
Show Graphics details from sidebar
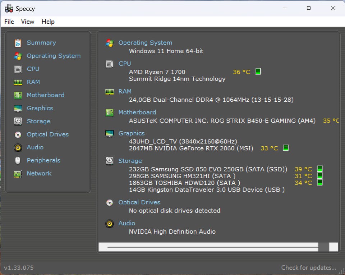point(40,108)
